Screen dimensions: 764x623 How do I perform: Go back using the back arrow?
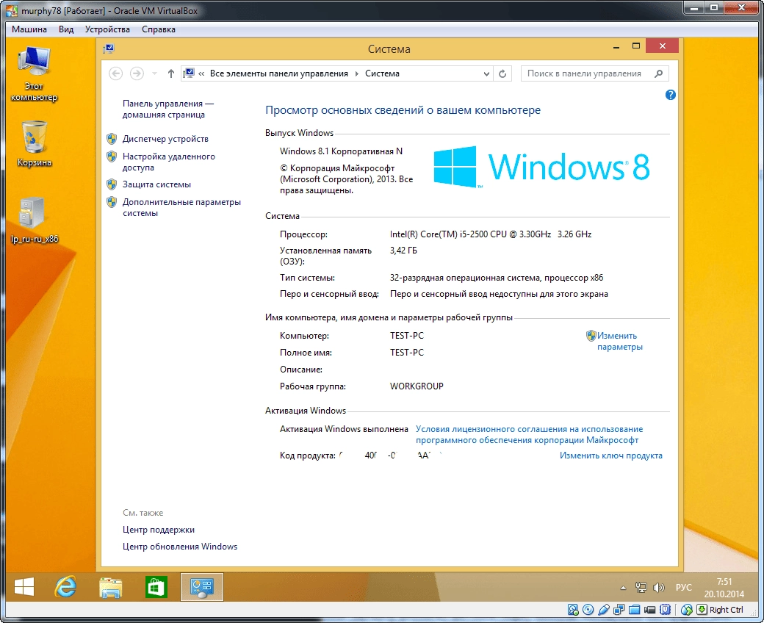tap(115, 73)
